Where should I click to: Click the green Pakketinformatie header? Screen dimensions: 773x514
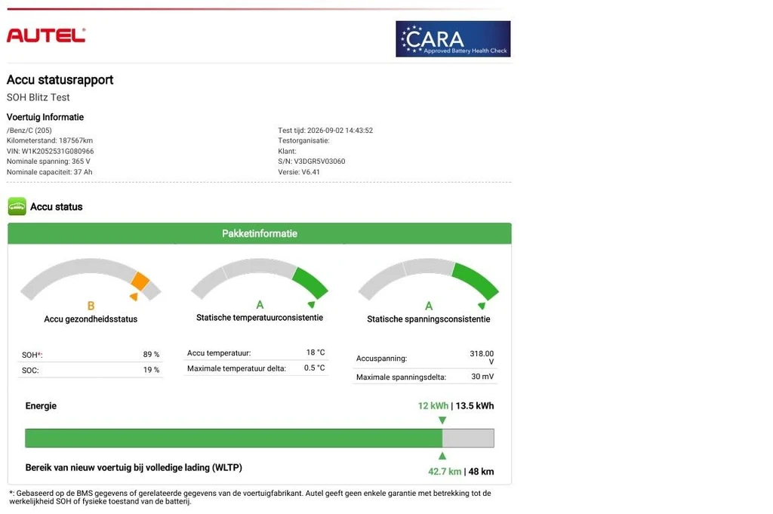(260, 233)
